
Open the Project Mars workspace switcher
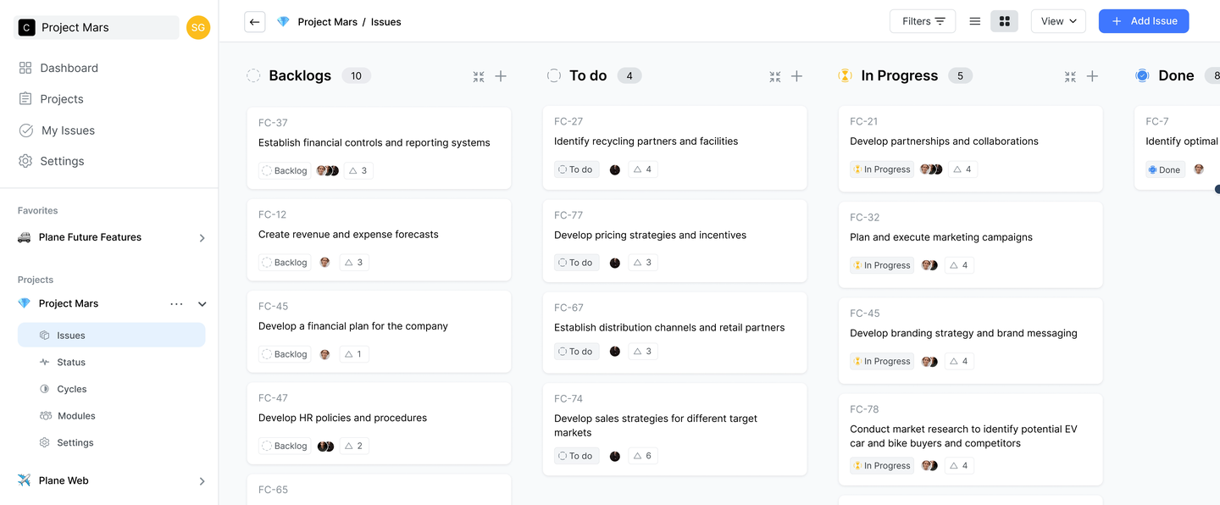[x=97, y=27]
